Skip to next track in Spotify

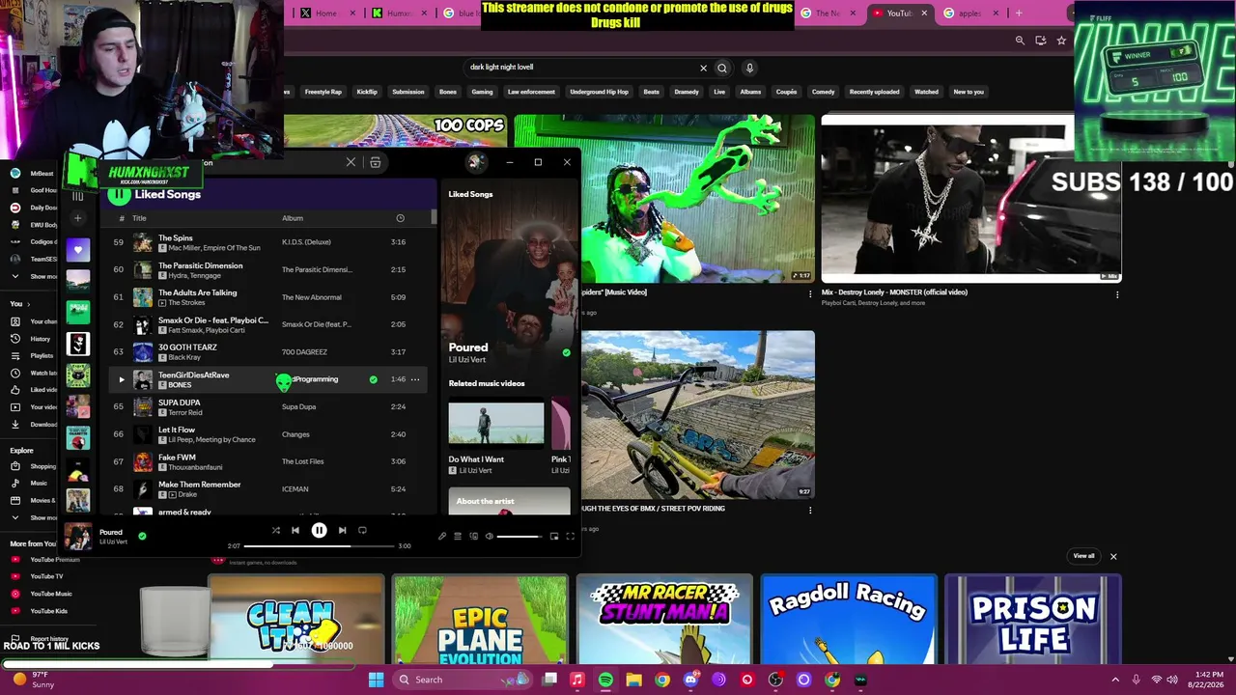(342, 530)
